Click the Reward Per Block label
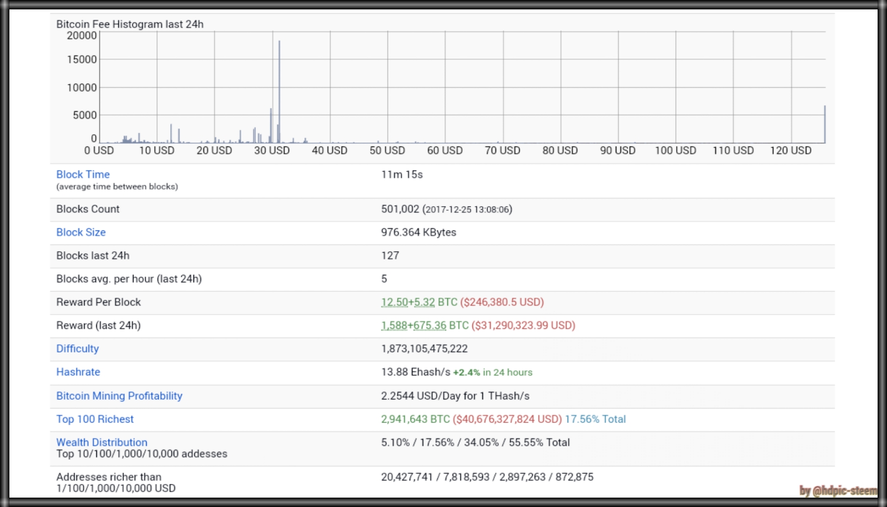Viewport: 887px width, 507px height. 99,302
